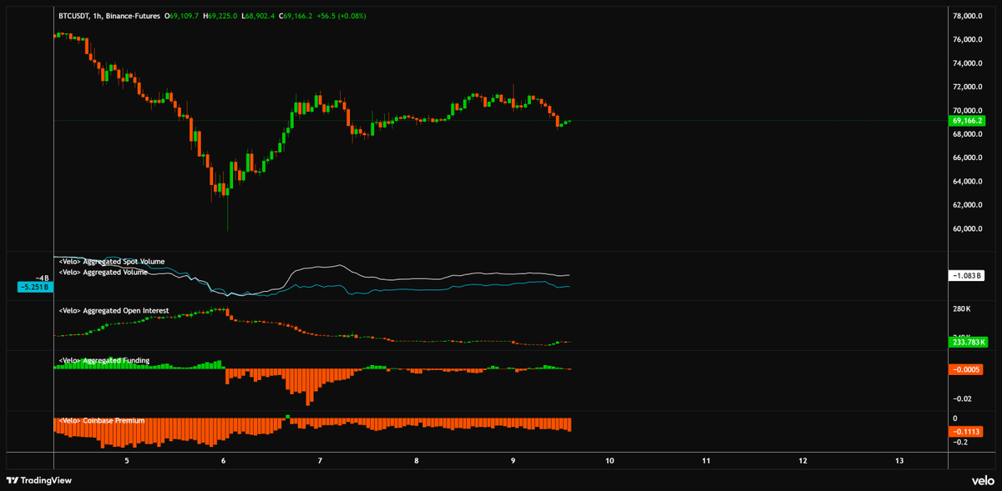Click the white volume tag −1.083 B
The width and height of the screenshot is (1002, 491).
969,275
